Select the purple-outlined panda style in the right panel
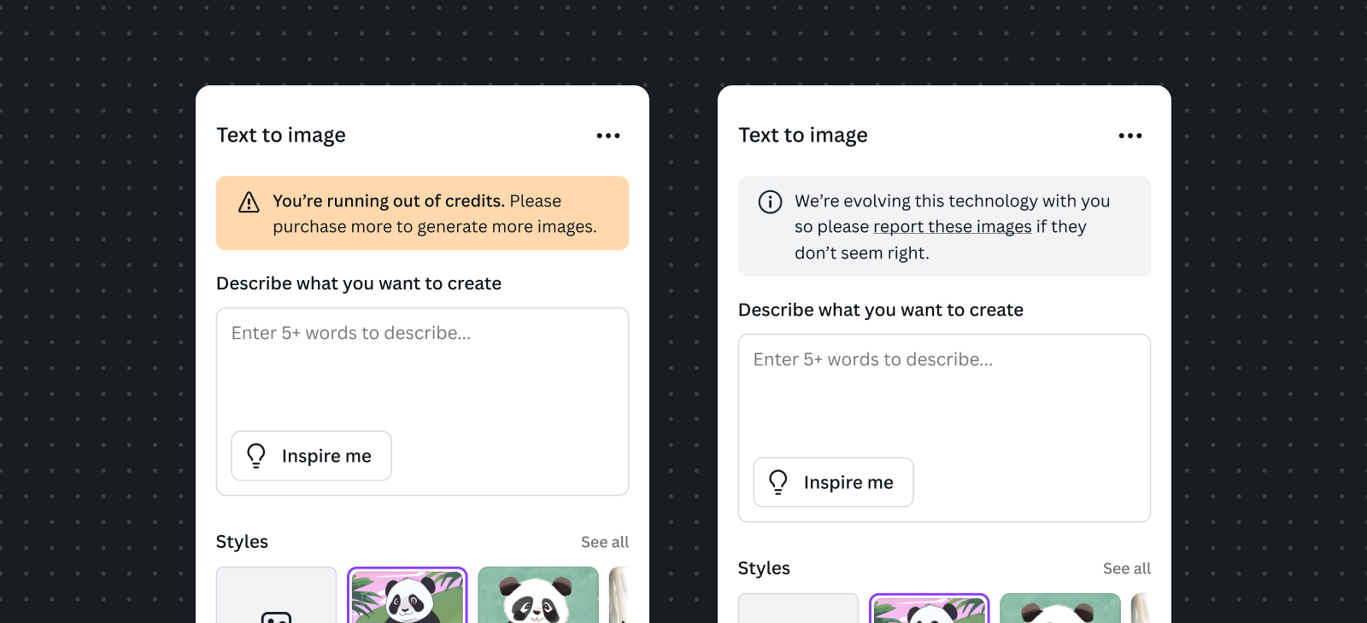This screenshot has height=623, width=1367. (930, 608)
